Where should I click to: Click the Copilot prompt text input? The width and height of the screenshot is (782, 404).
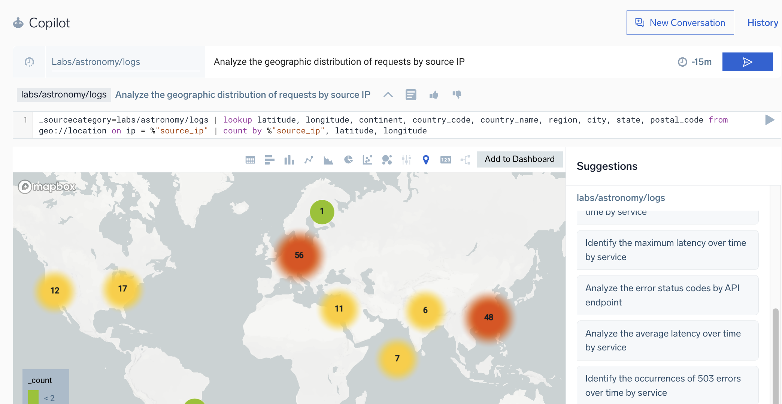[438, 62]
